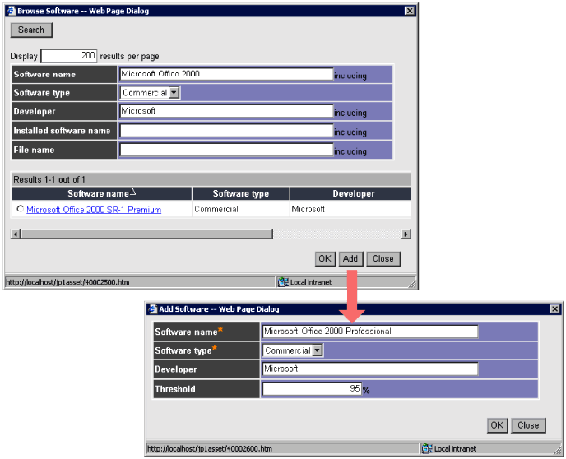
Task: Click Software name field in Add Software
Action: pyautogui.click(x=370, y=331)
